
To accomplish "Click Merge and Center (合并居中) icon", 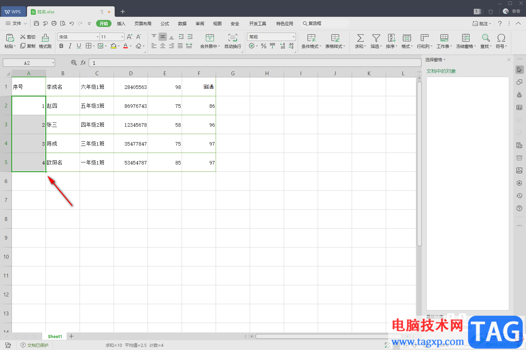I will tap(210, 38).
